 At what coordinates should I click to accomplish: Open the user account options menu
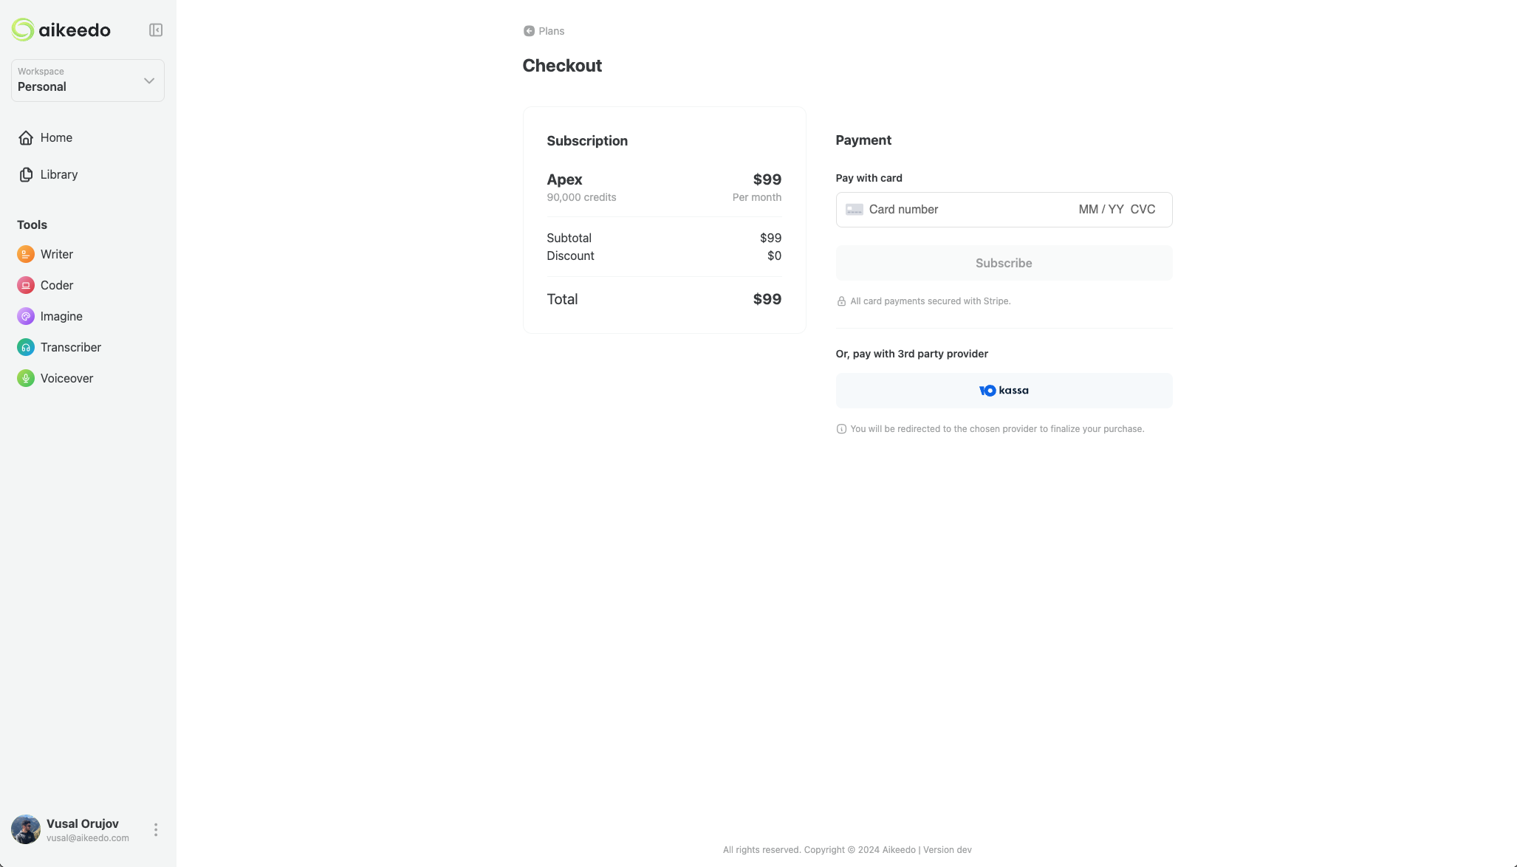coord(155,829)
